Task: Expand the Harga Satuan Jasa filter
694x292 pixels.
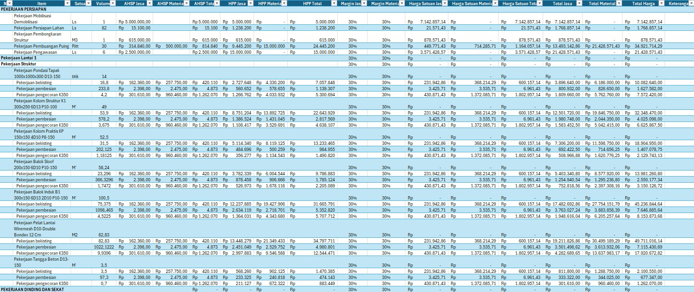Action: (x=444, y=3)
